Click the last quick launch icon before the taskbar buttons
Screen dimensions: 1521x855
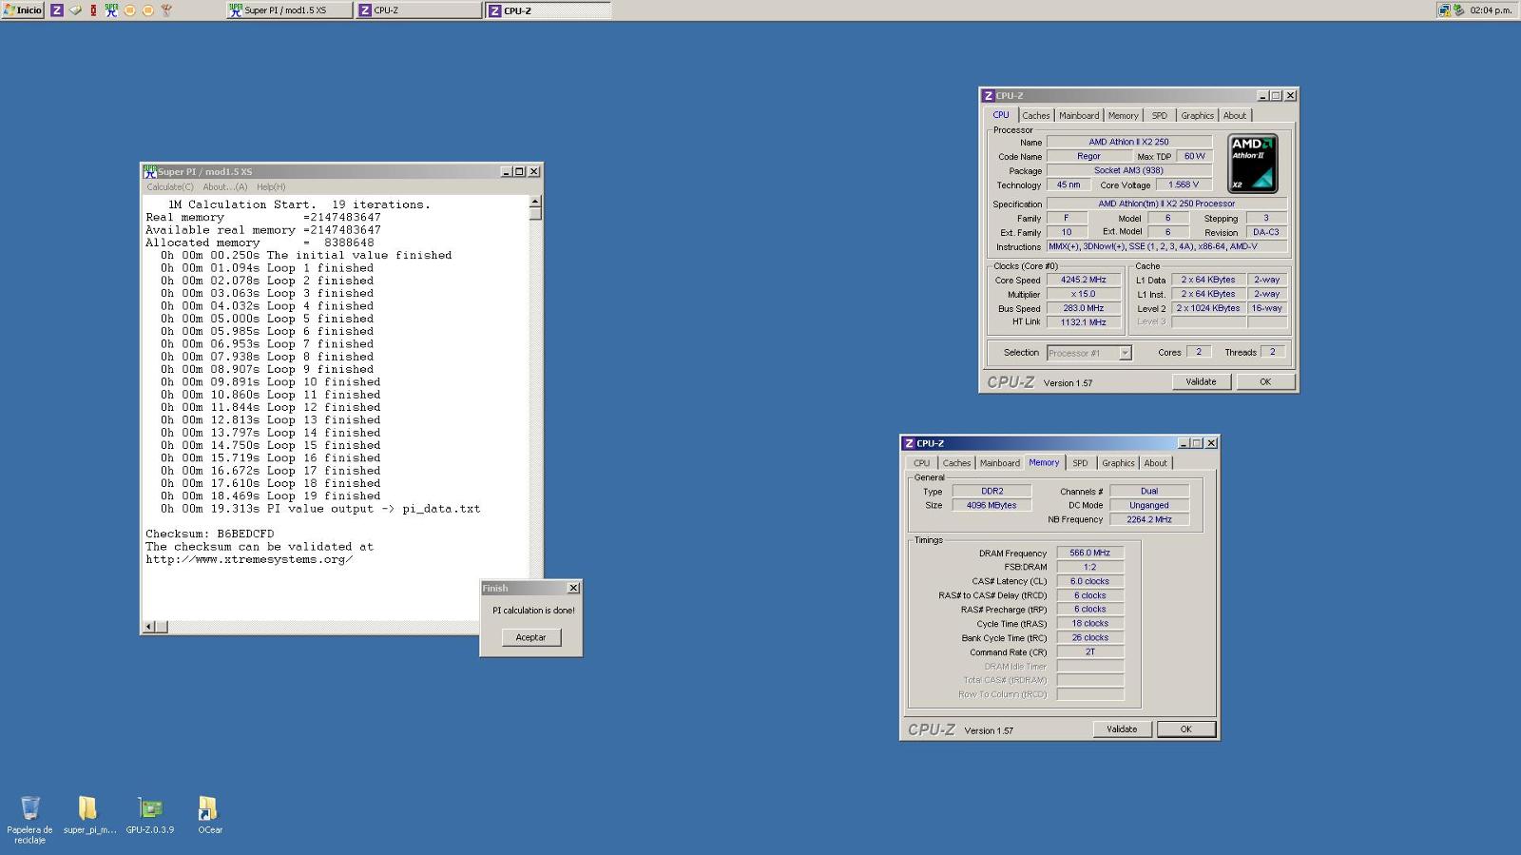166,10
